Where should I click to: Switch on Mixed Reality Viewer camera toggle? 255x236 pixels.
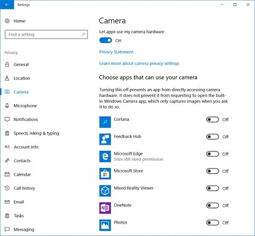click(x=212, y=188)
